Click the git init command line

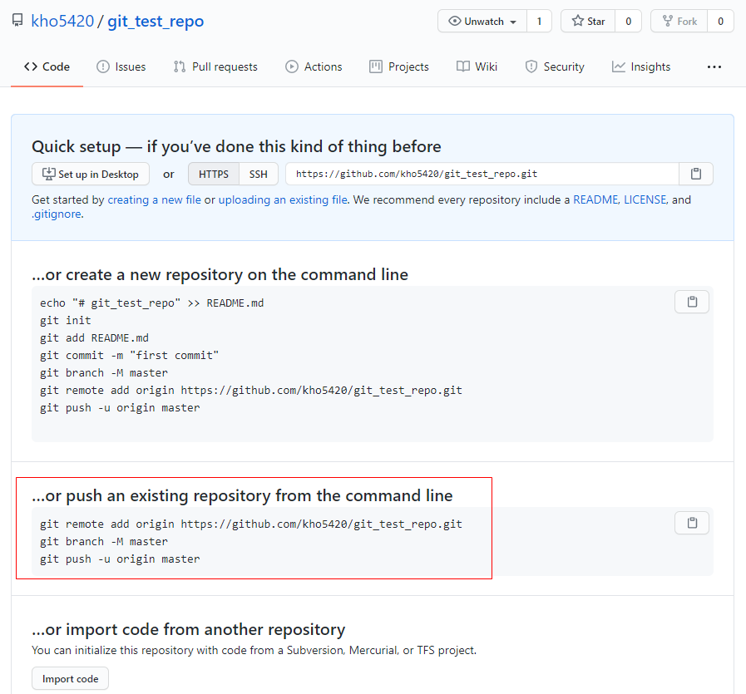(65, 320)
